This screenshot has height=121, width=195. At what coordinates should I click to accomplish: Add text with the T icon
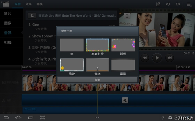tap(127, 16)
